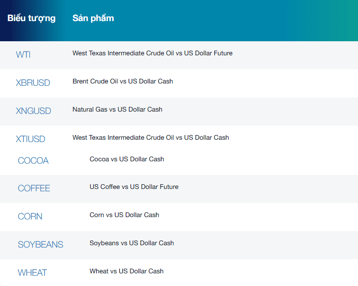Click US Coffee vs US Dollar Future
Image resolution: width=358 pixels, height=286 pixels.
point(134,187)
